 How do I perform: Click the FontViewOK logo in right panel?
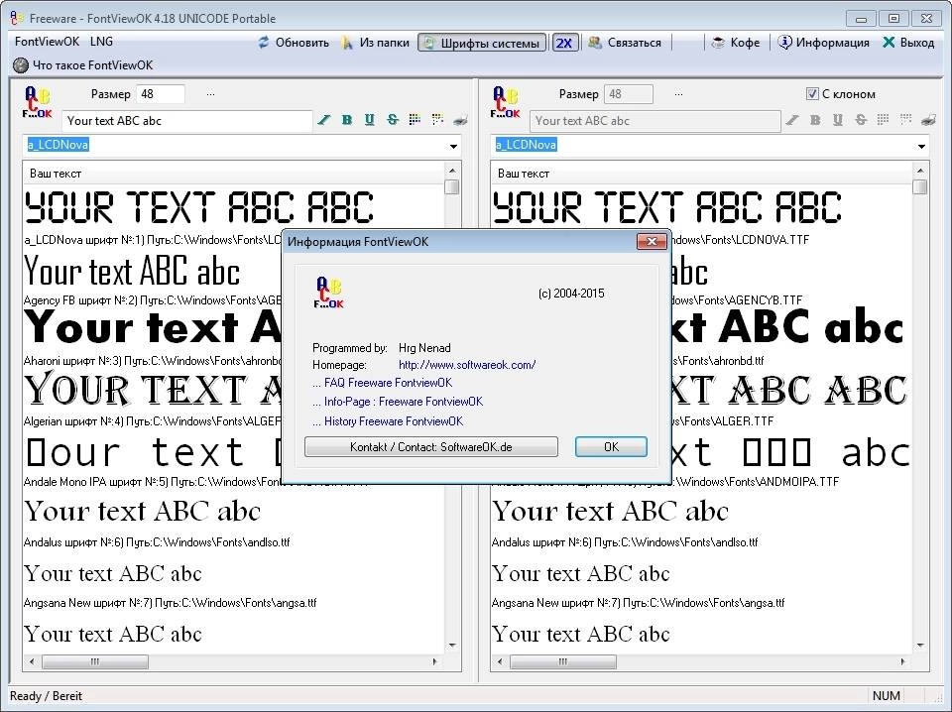click(x=505, y=102)
